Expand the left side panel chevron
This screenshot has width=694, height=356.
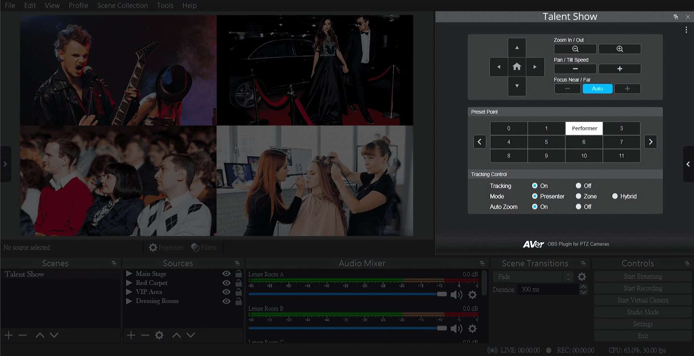coord(5,164)
